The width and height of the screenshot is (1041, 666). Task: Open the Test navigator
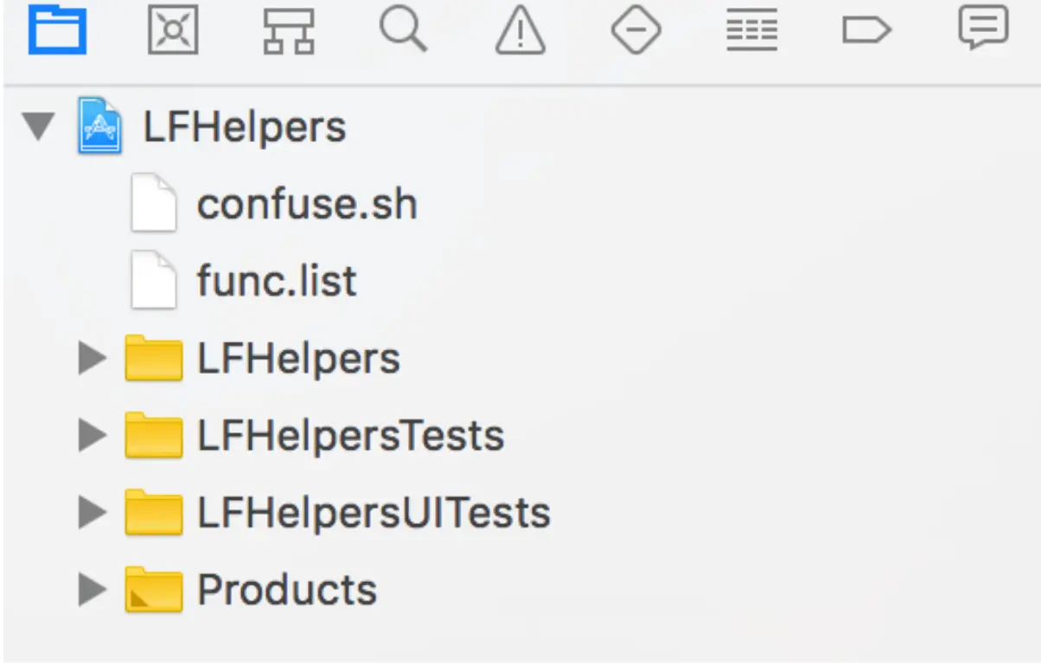(x=635, y=31)
